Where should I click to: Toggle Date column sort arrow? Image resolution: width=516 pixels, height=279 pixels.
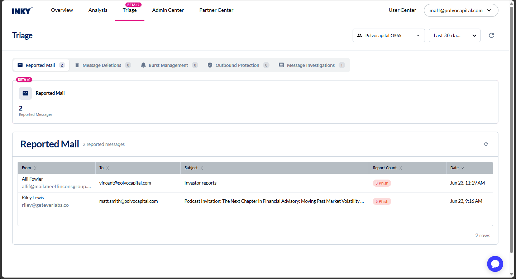click(x=463, y=168)
